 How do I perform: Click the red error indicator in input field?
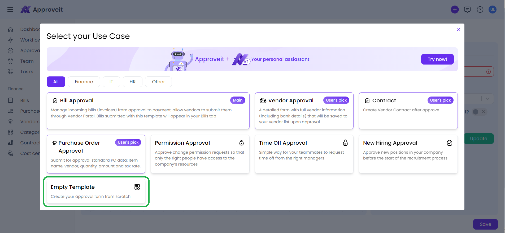point(489,72)
